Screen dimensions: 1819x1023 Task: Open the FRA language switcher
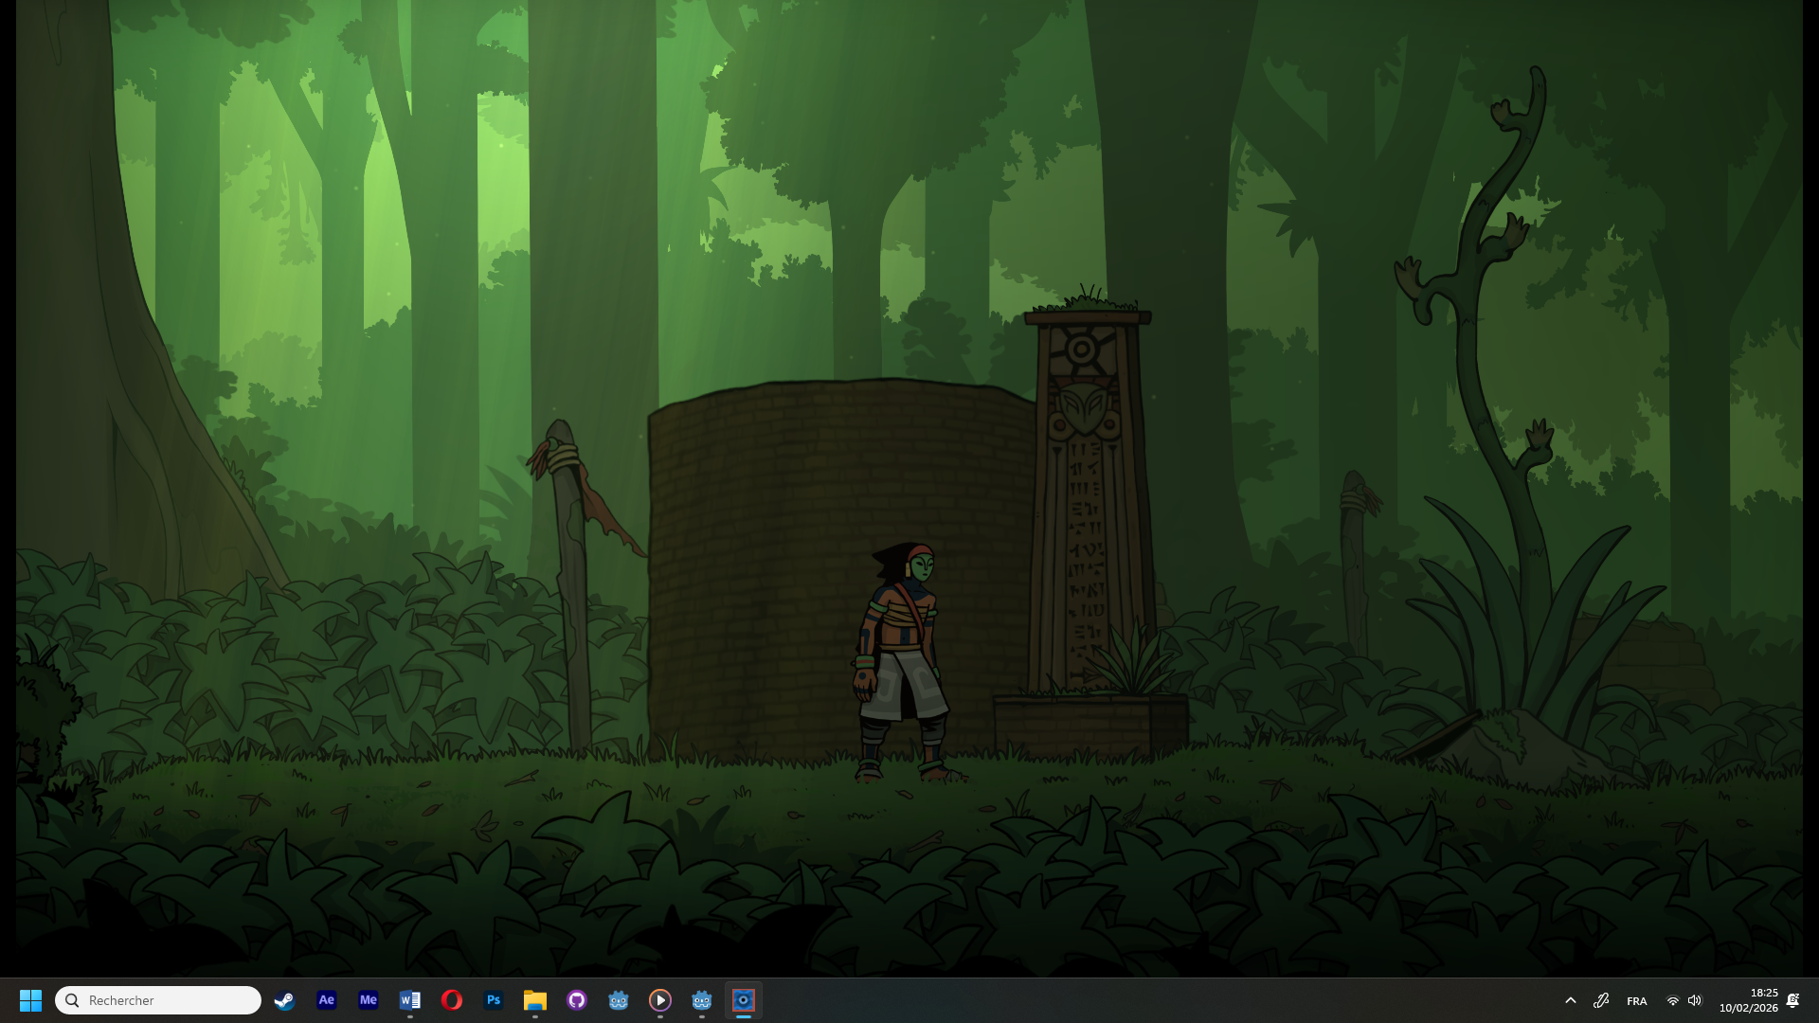pyautogui.click(x=1636, y=1001)
